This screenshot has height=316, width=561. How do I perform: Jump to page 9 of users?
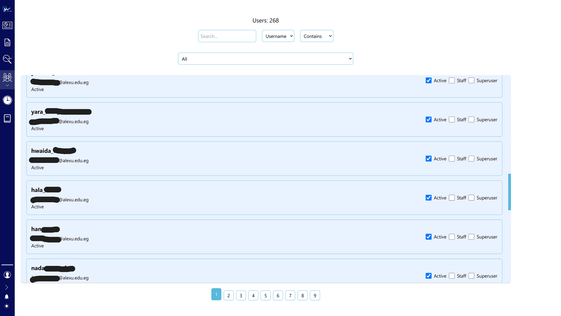click(x=315, y=296)
